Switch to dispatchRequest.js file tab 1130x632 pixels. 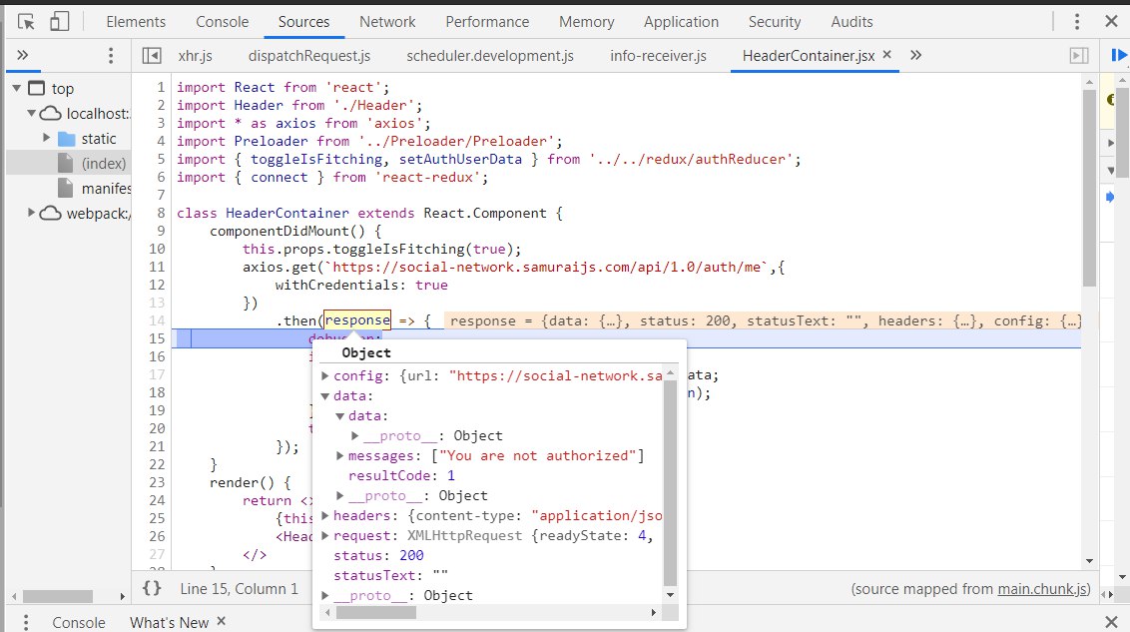point(309,56)
